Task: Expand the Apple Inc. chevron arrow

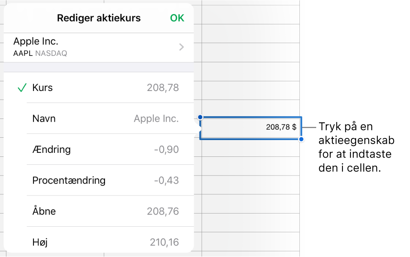Action: (182, 47)
